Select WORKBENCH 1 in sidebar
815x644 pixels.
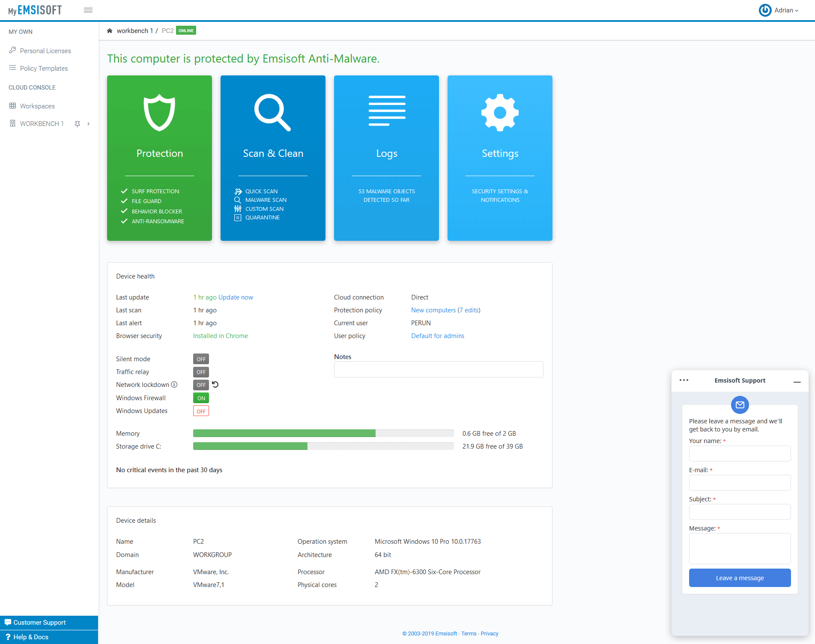(x=42, y=123)
